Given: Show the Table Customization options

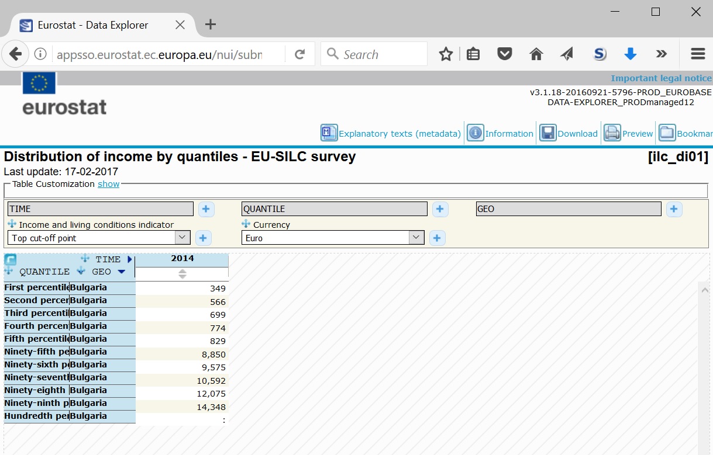Looking at the screenshot, I should (108, 184).
